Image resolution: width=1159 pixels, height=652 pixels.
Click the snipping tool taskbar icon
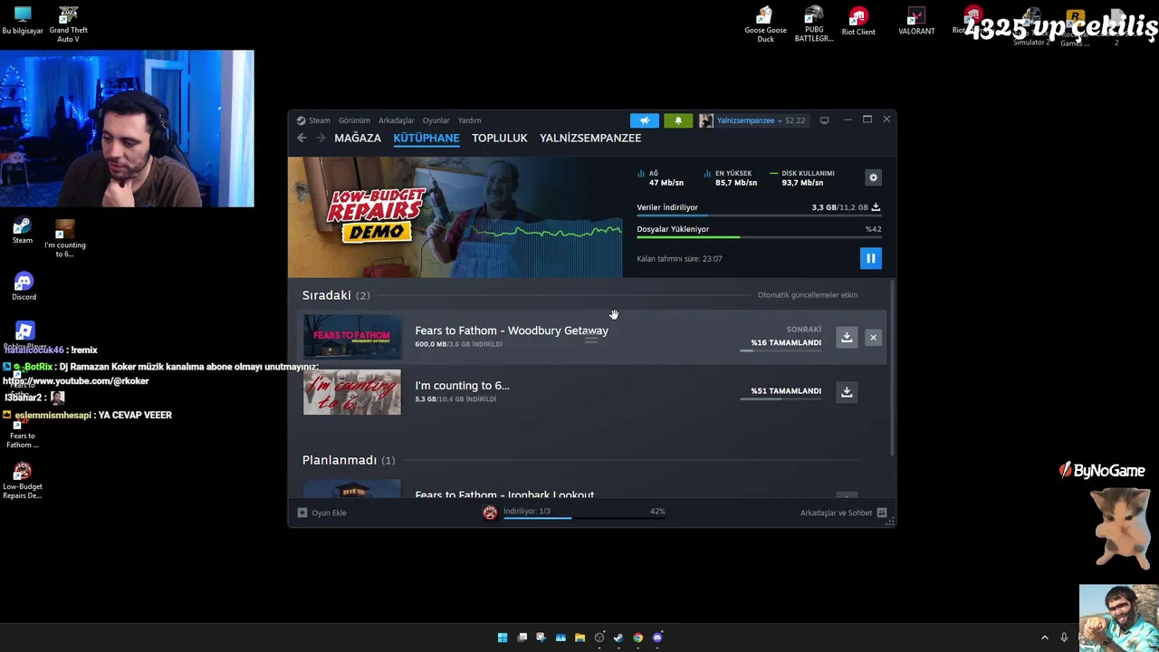[x=541, y=638]
